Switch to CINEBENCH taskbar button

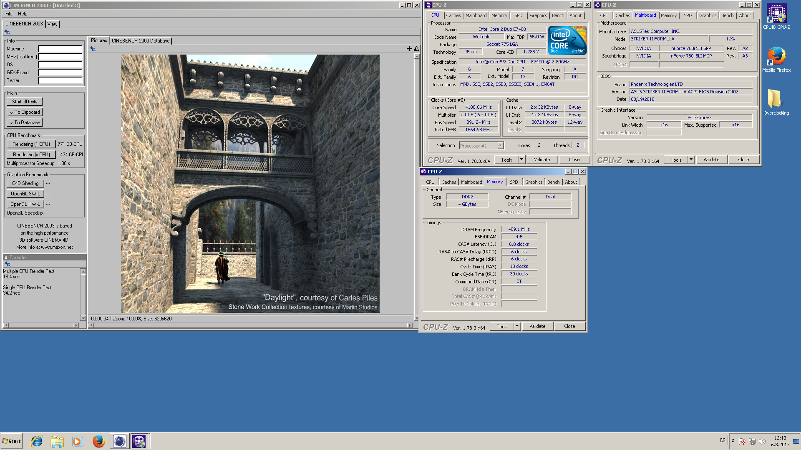119,441
